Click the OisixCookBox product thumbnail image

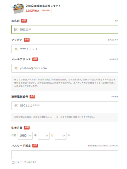tap(18, 8)
